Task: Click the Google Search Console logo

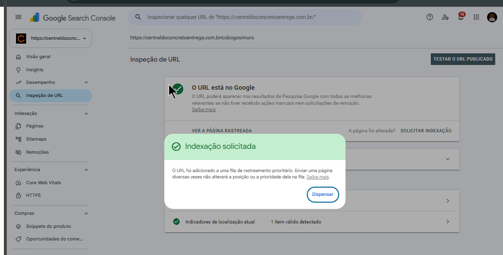Action: tap(73, 18)
